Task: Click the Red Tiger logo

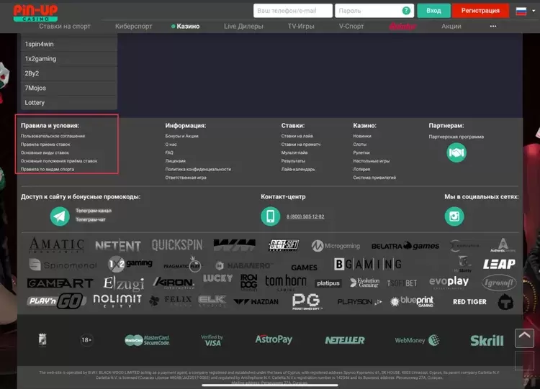Action: click(x=469, y=302)
